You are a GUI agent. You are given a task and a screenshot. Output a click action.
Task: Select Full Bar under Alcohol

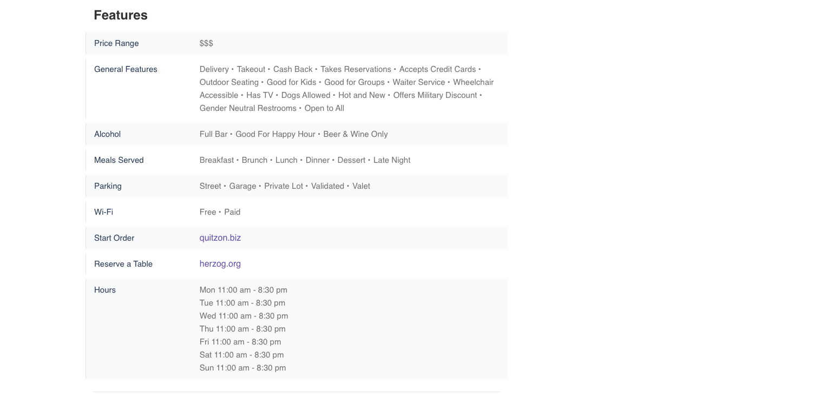point(213,134)
